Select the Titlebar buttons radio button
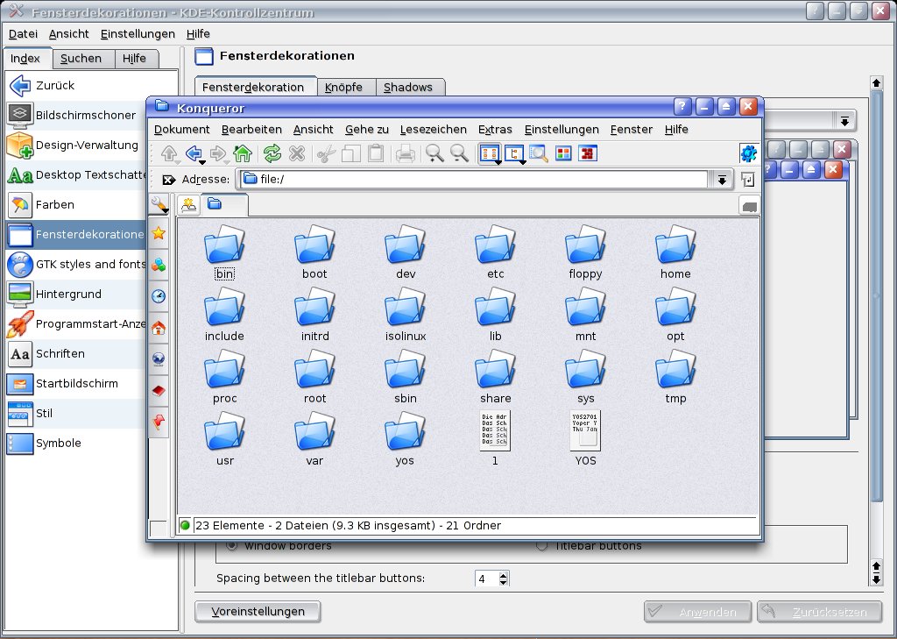The image size is (897, 639). coord(541,545)
